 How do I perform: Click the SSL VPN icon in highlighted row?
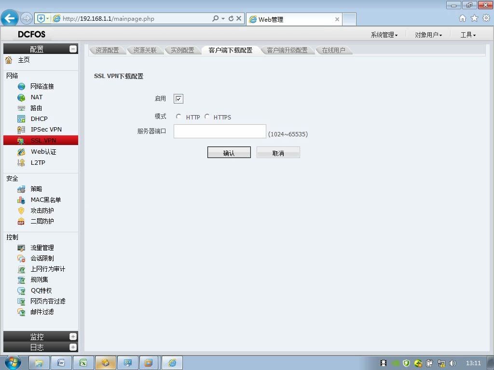click(21, 141)
